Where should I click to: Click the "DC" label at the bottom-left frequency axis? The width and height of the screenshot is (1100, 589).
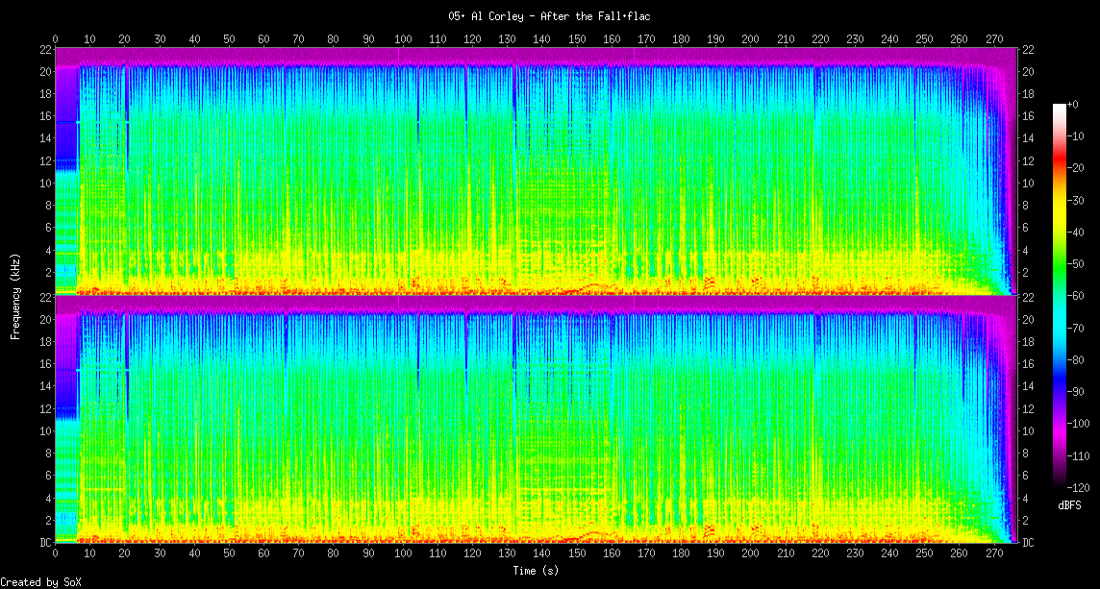[x=45, y=543]
